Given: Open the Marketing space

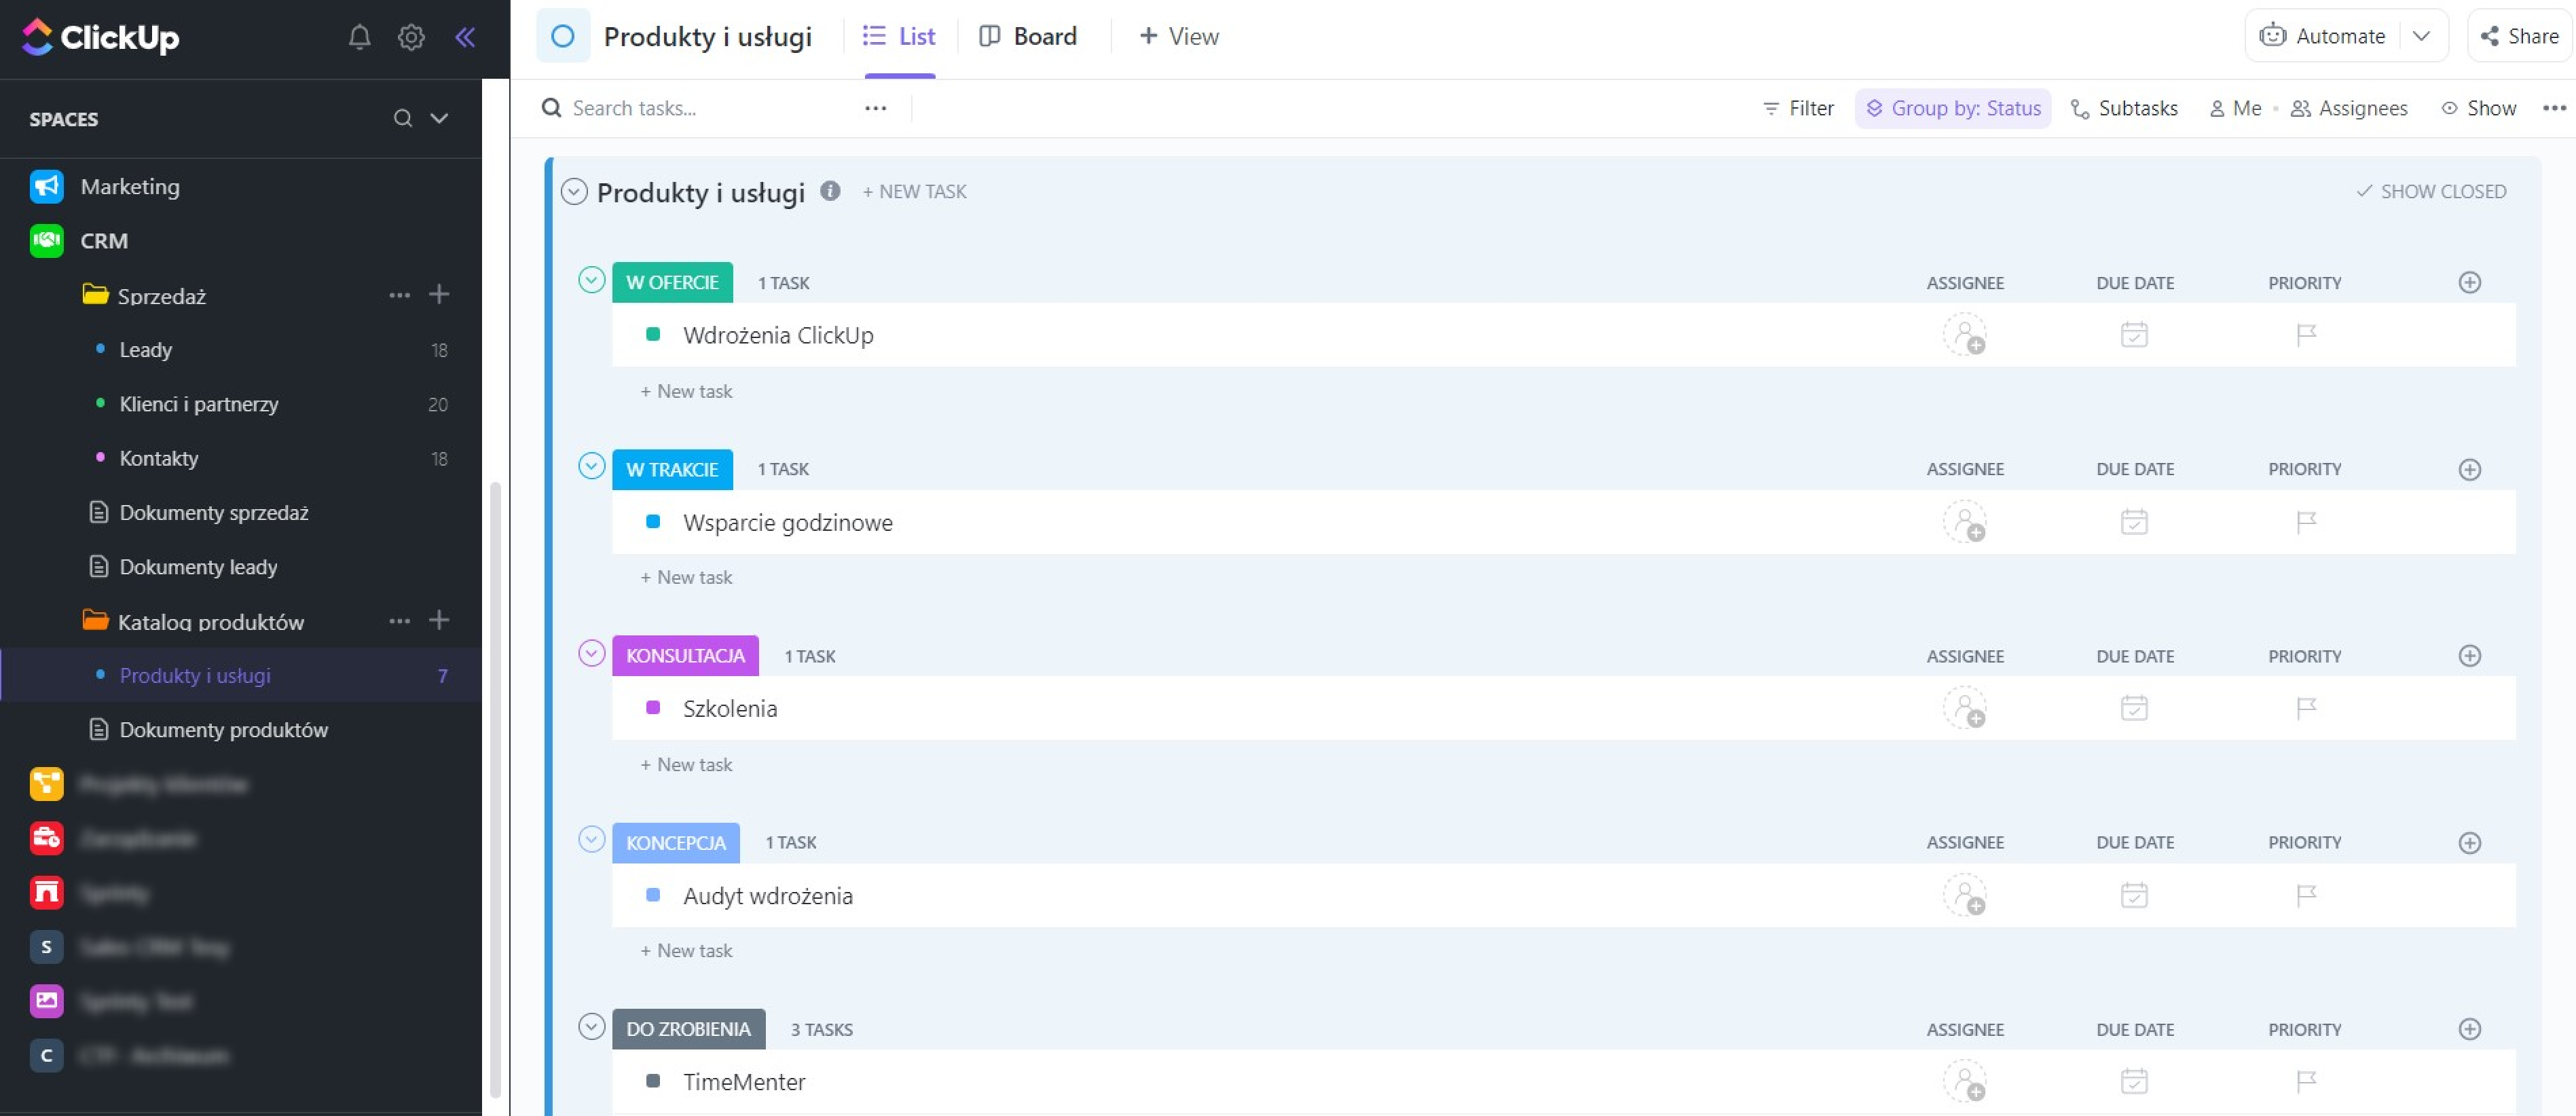Looking at the screenshot, I should coord(130,186).
